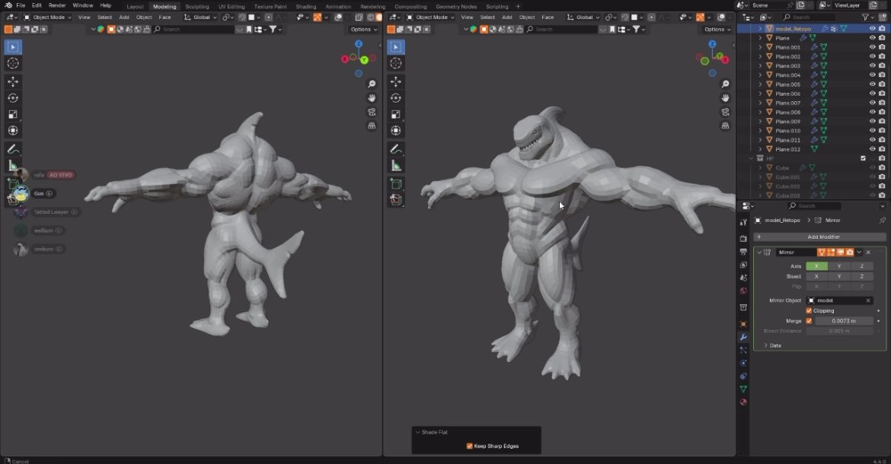Open Add menu in left viewport header
This screenshot has height=464, width=891.
[x=124, y=17]
